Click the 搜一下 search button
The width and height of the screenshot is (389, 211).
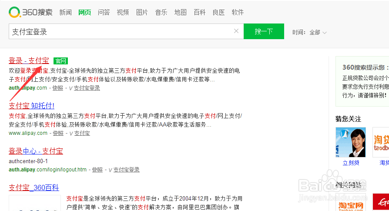point(264,31)
